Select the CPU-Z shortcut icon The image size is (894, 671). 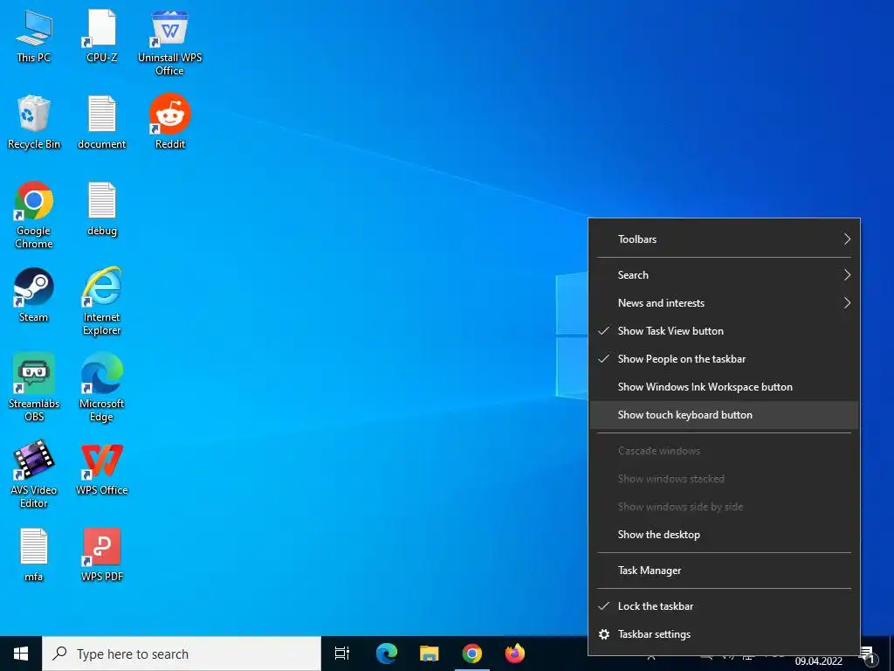point(101,35)
